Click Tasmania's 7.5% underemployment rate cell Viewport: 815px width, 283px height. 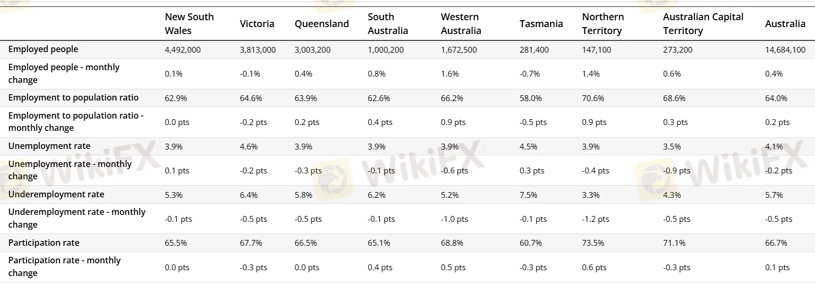528,195
